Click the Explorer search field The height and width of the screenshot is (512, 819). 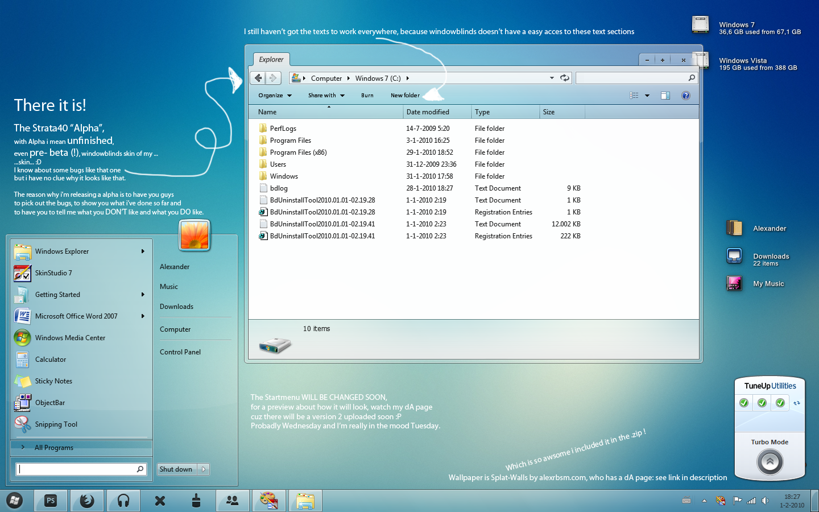point(636,78)
